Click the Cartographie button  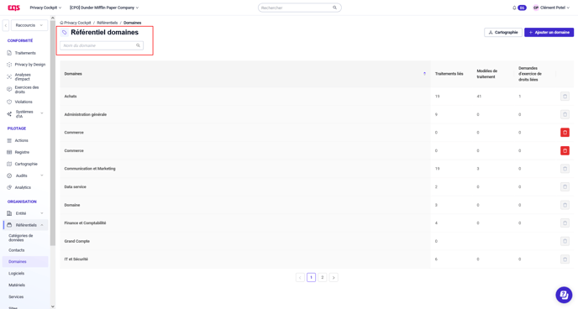click(502, 33)
